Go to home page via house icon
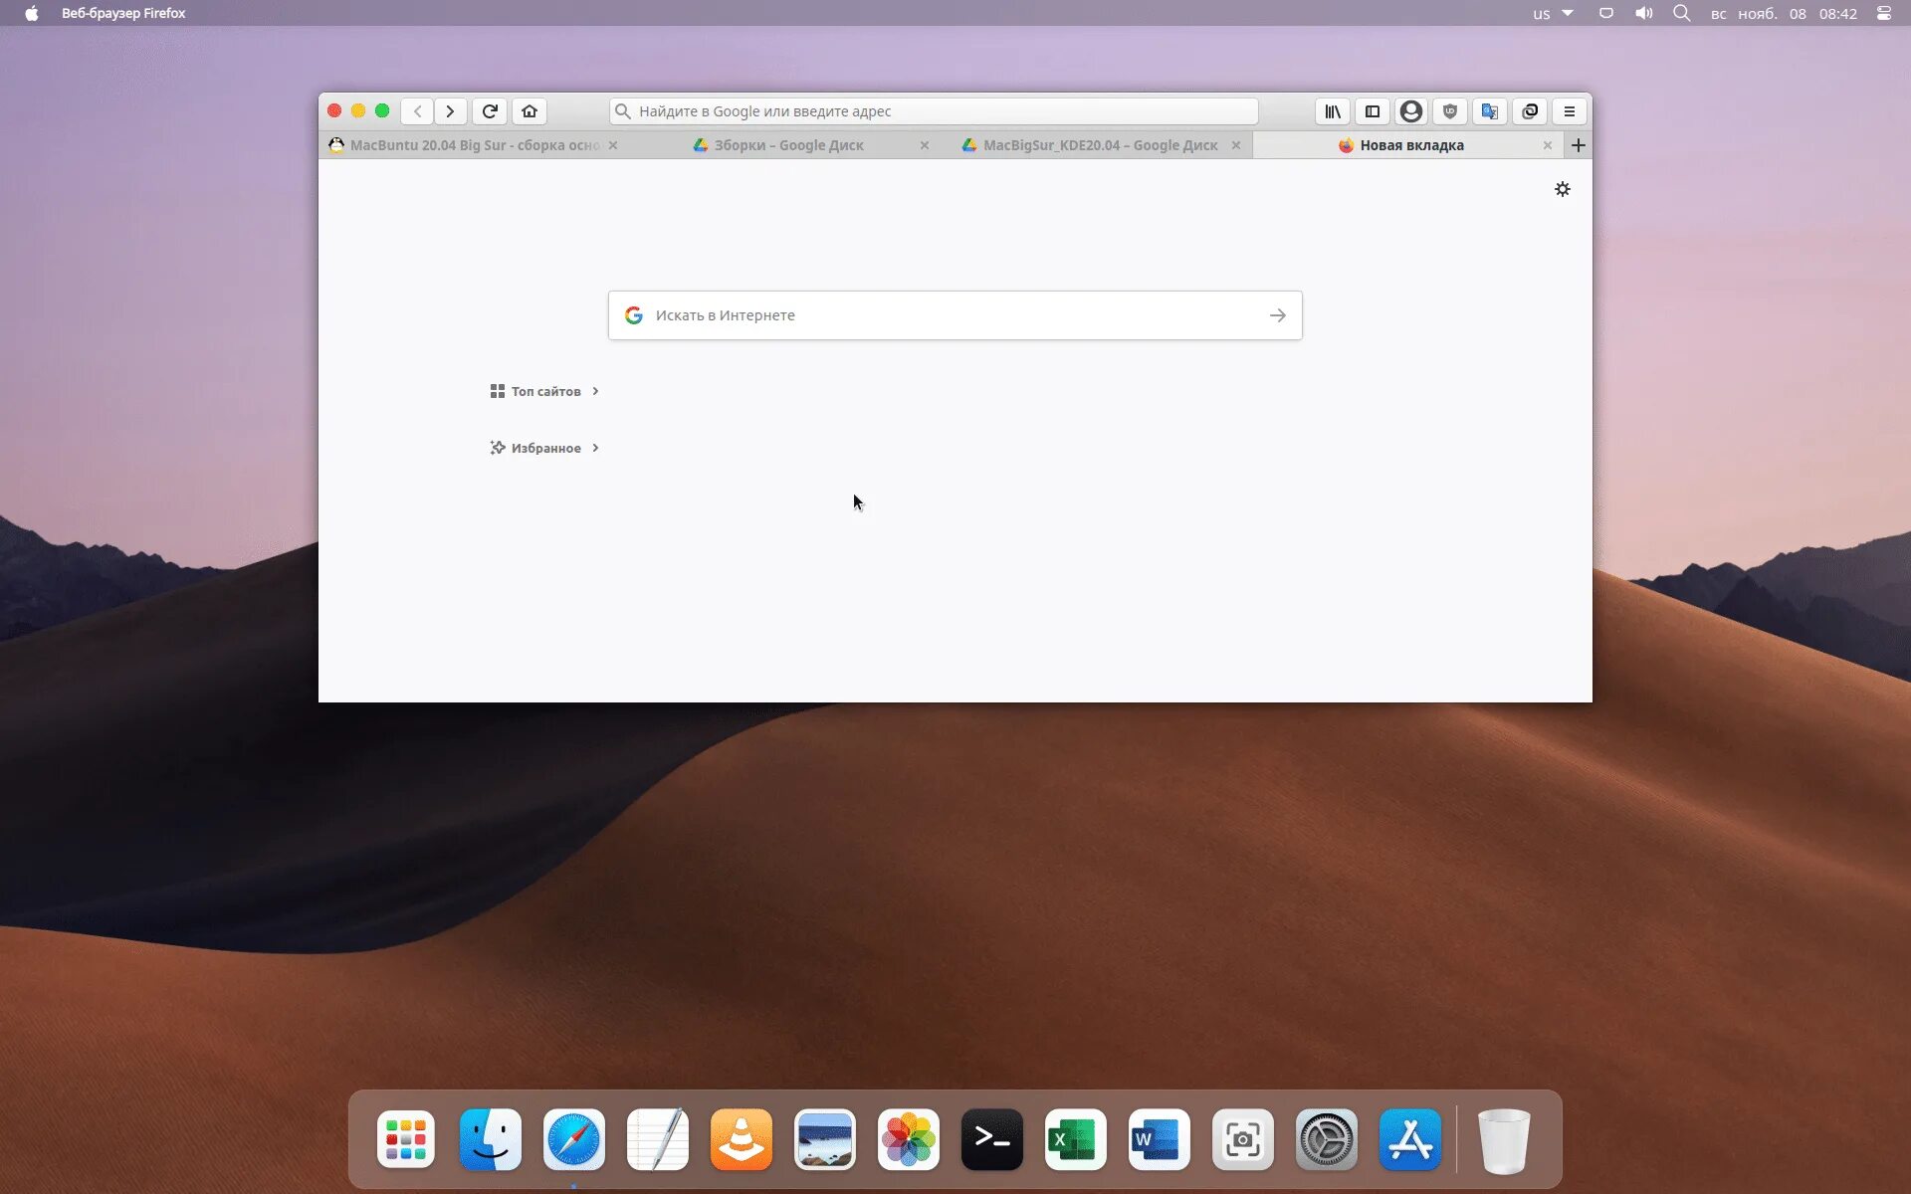 [530, 111]
